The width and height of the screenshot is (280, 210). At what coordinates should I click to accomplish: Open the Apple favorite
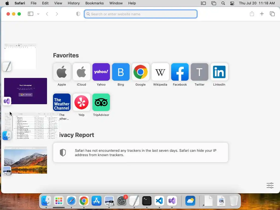pyautogui.click(x=62, y=72)
